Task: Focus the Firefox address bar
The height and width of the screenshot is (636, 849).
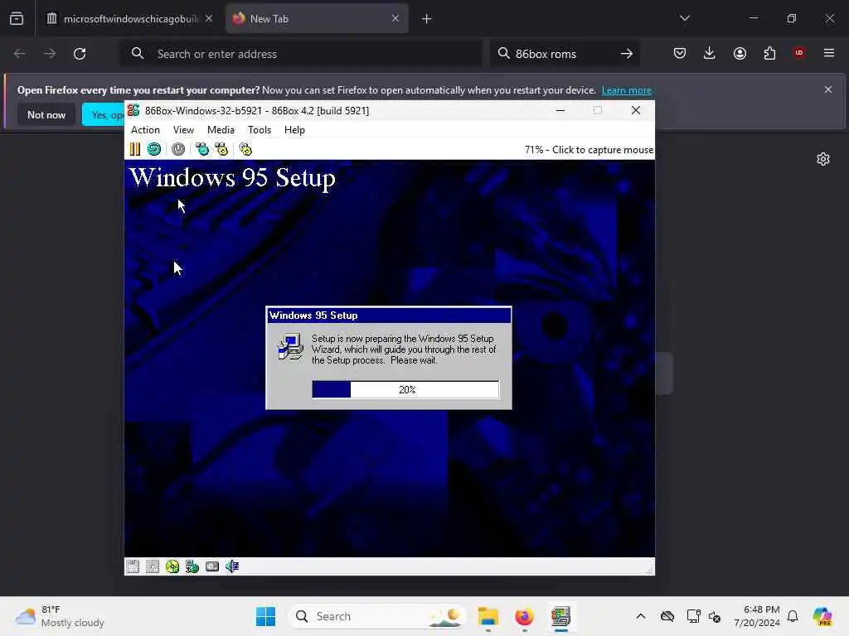Action: (x=300, y=54)
